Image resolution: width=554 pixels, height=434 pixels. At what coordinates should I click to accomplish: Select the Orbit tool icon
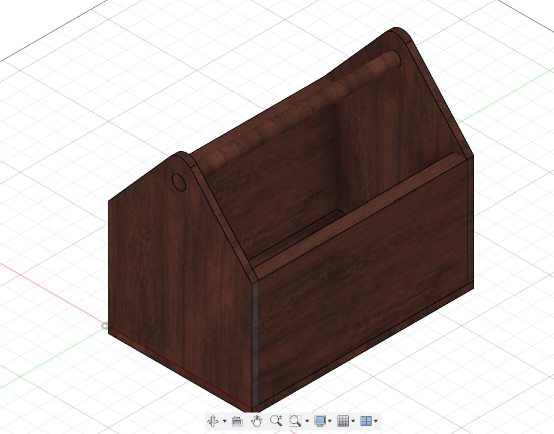point(213,421)
